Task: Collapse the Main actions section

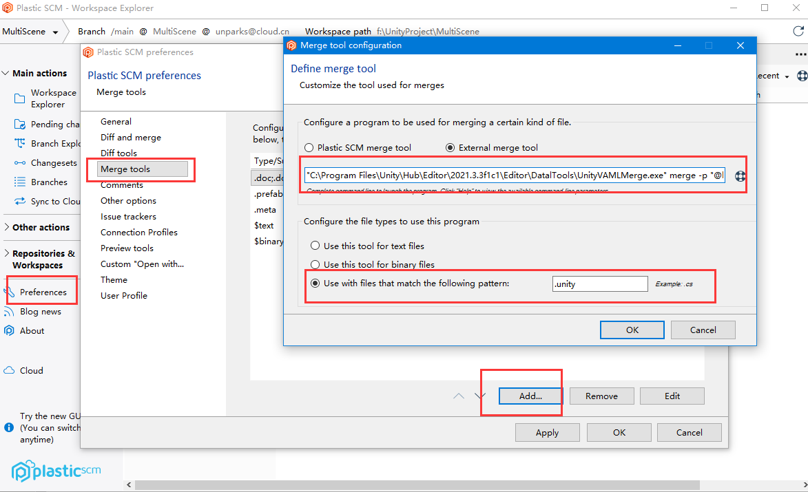Action: point(6,73)
